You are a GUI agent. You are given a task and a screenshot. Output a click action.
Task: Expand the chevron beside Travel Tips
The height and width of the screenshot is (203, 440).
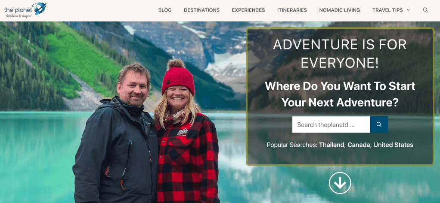pos(408,10)
